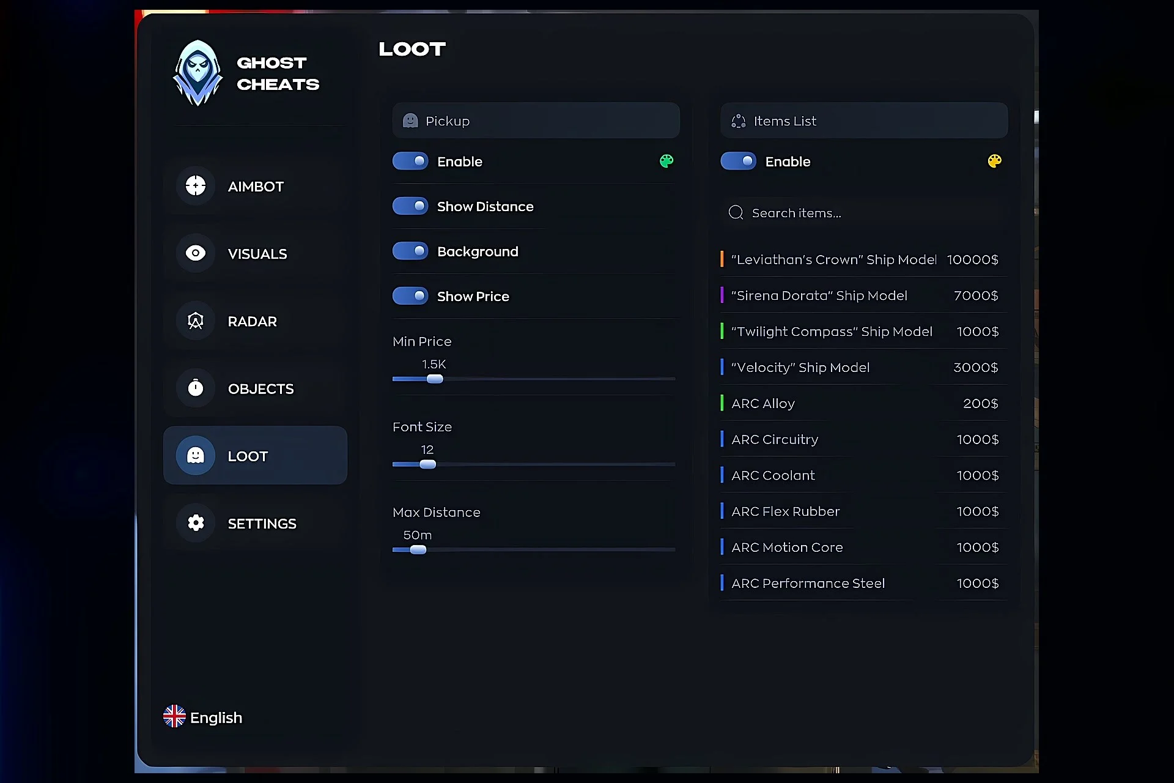1174x783 pixels.
Task: Click the Loot ghost icon in sidebar
Action: pyautogui.click(x=196, y=455)
